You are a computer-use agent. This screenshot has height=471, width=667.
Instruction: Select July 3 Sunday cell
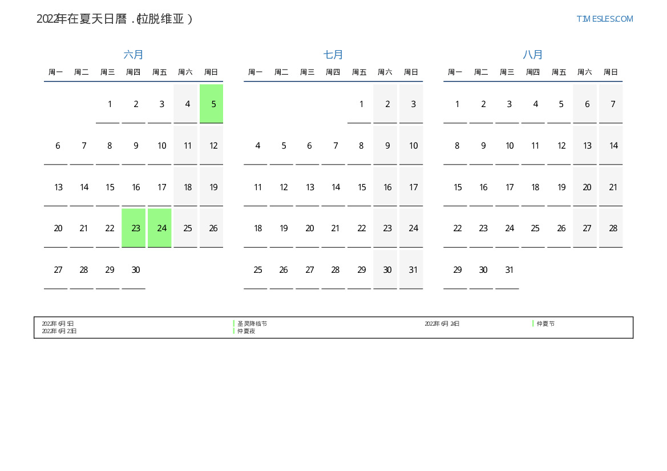pyautogui.click(x=411, y=104)
